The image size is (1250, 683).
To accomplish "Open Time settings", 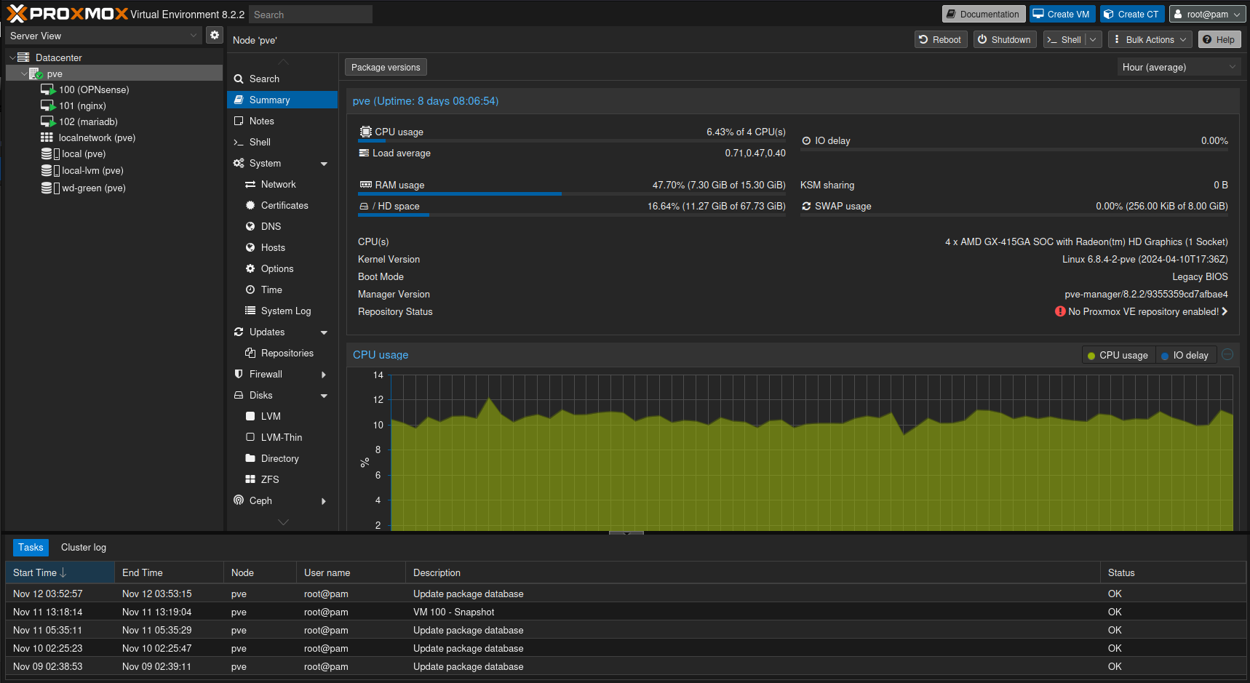I will coord(282,289).
